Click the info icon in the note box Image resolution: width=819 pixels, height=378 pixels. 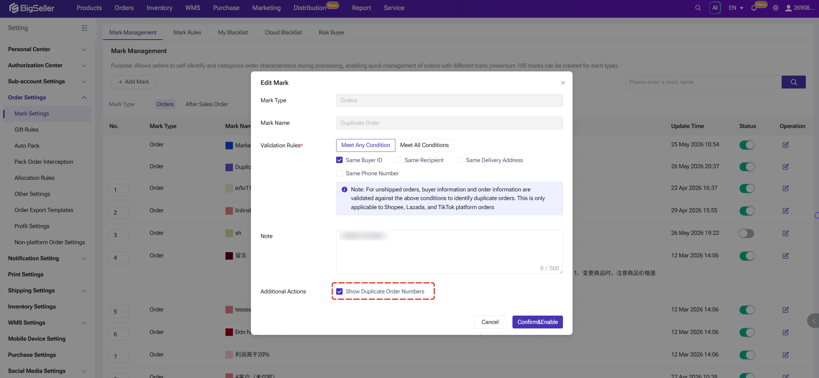click(x=344, y=189)
